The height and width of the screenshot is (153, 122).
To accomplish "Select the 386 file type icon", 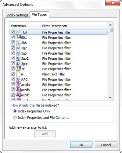I will 18,43.
